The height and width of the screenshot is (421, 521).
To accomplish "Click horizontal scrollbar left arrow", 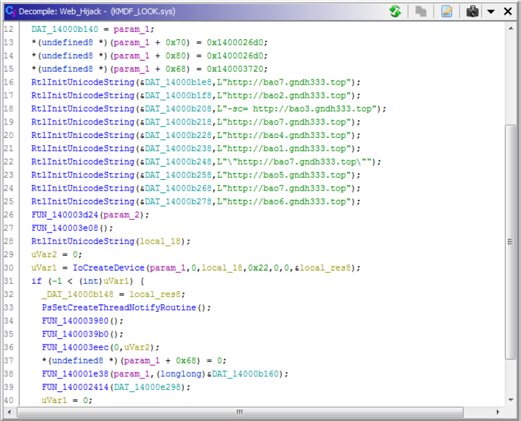I will pyautogui.click(x=9, y=412).
